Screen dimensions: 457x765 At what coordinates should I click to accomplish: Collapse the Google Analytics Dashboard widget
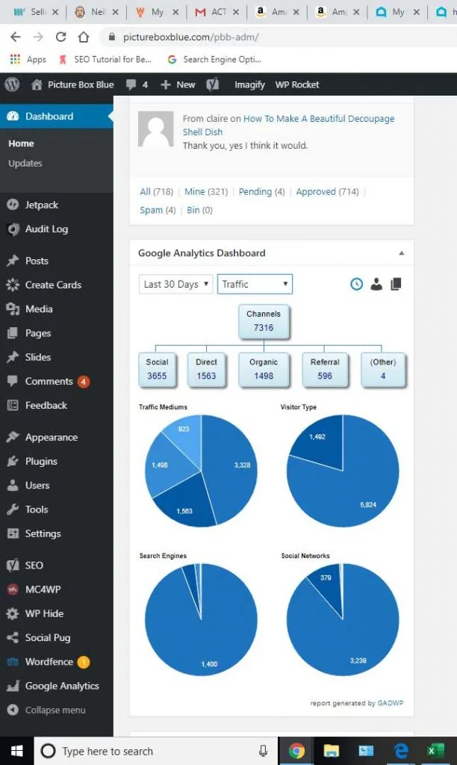402,253
